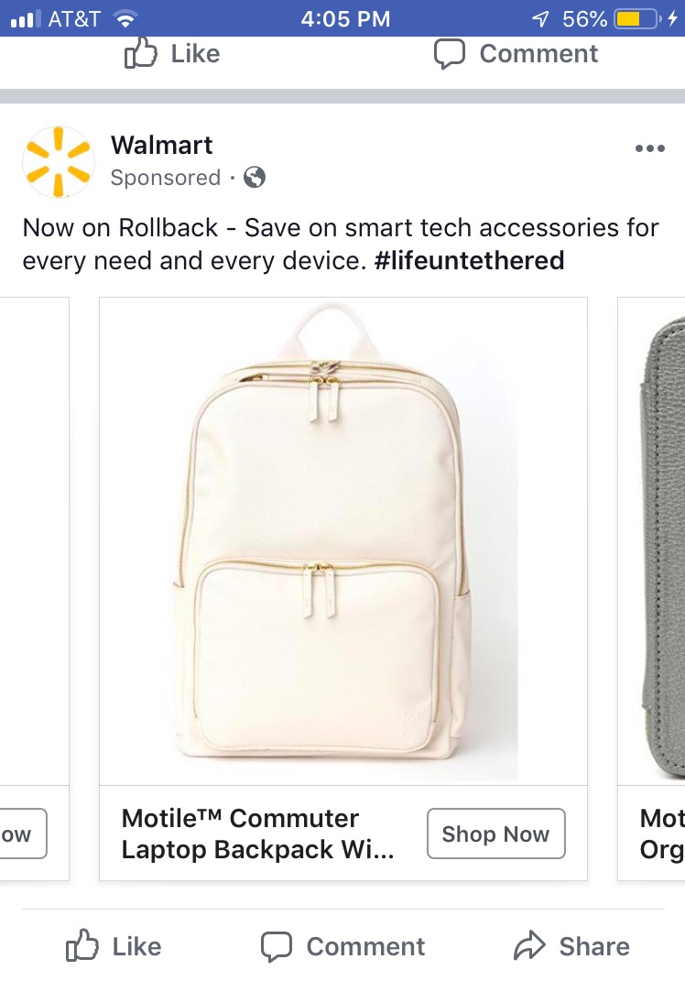Share the Walmart sponsored post
685x981 pixels.
click(x=571, y=946)
